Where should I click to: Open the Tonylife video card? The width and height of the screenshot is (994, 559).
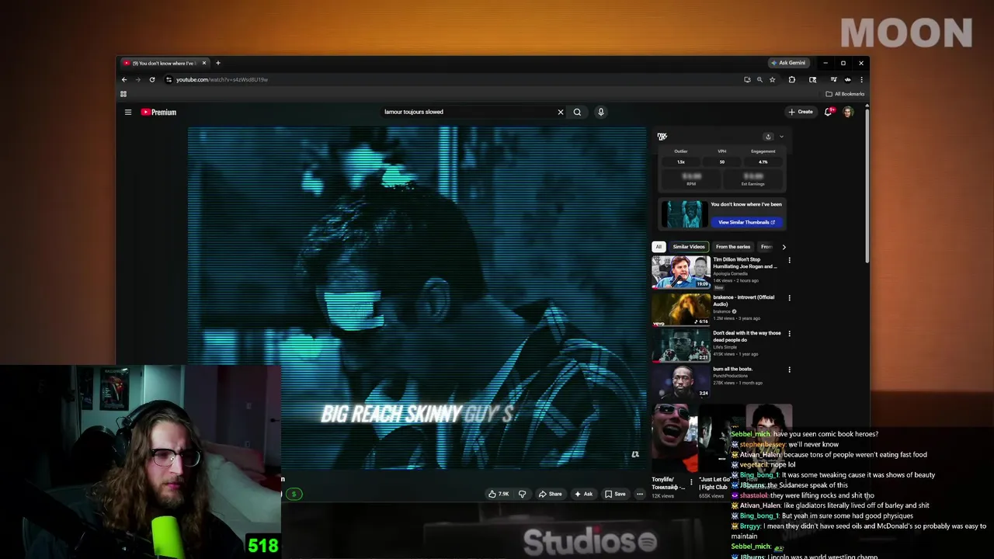pyautogui.click(x=674, y=450)
